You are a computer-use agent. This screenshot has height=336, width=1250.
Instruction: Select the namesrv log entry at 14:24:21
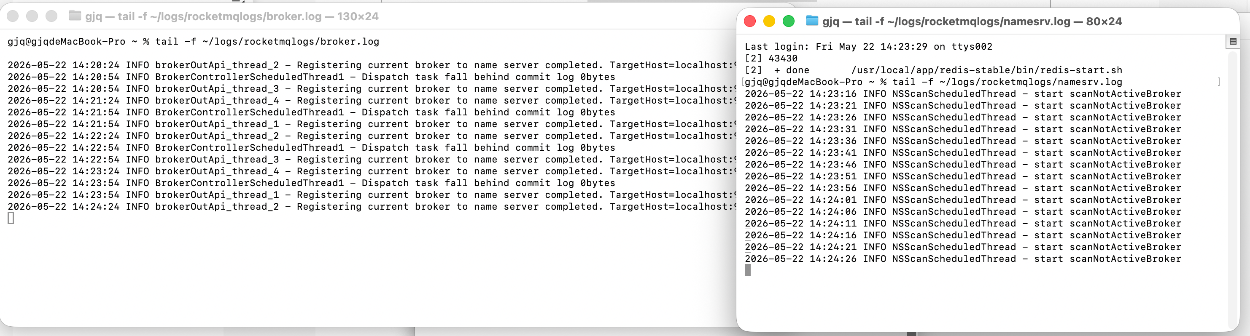[x=963, y=247]
